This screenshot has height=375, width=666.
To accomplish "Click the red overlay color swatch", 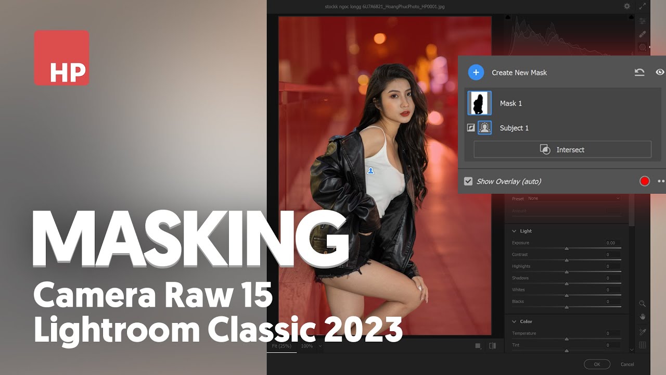I will tap(644, 181).
